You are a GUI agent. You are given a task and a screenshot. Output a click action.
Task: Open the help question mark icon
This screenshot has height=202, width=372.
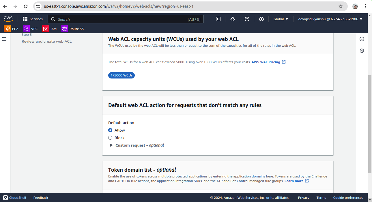(x=247, y=19)
